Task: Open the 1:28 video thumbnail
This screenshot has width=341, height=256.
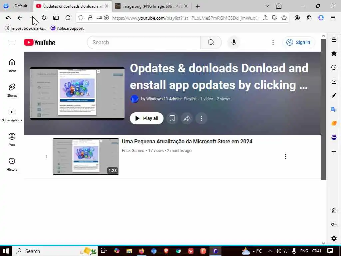Action: click(86, 156)
